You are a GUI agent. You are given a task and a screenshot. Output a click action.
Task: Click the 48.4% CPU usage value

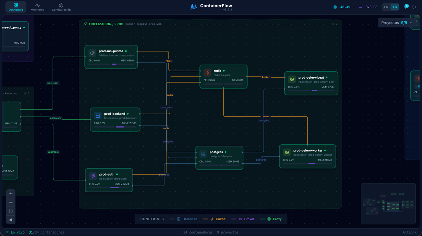[345, 7]
